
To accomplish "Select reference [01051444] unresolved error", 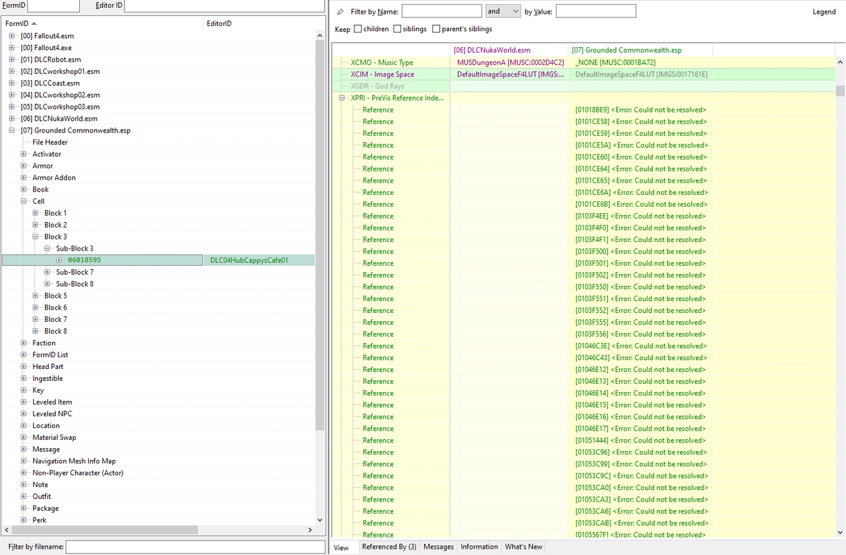I will coord(641,440).
